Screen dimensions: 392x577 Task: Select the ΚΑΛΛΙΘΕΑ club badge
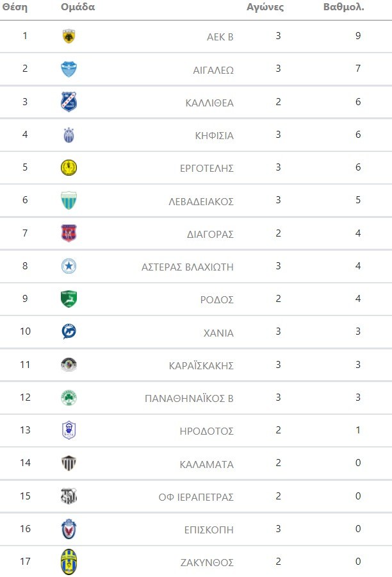tap(69, 102)
